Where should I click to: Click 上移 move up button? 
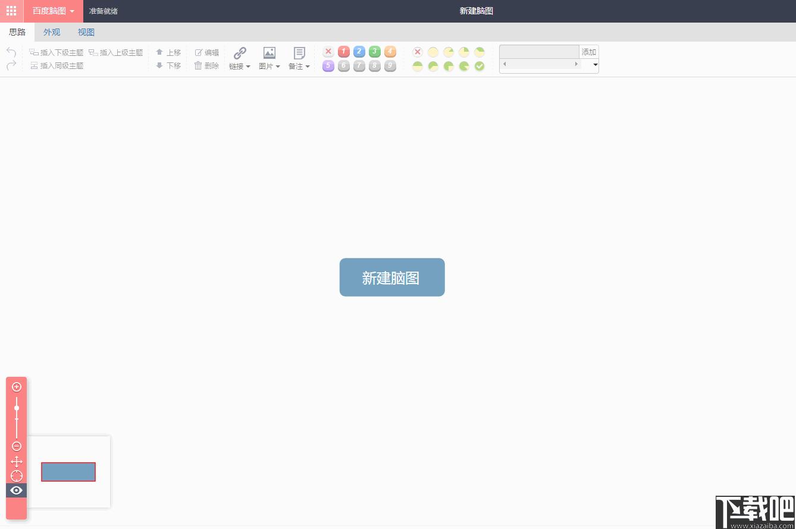pyautogui.click(x=168, y=52)
